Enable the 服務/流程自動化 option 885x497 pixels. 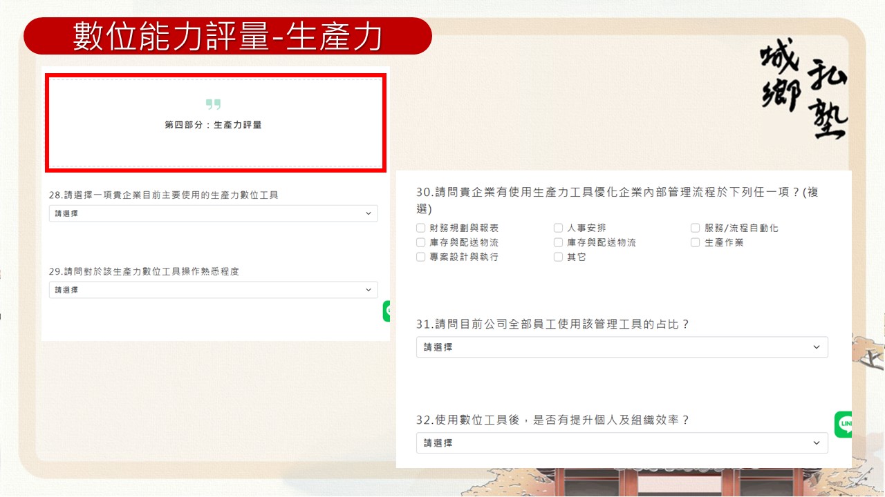(695, 228)
